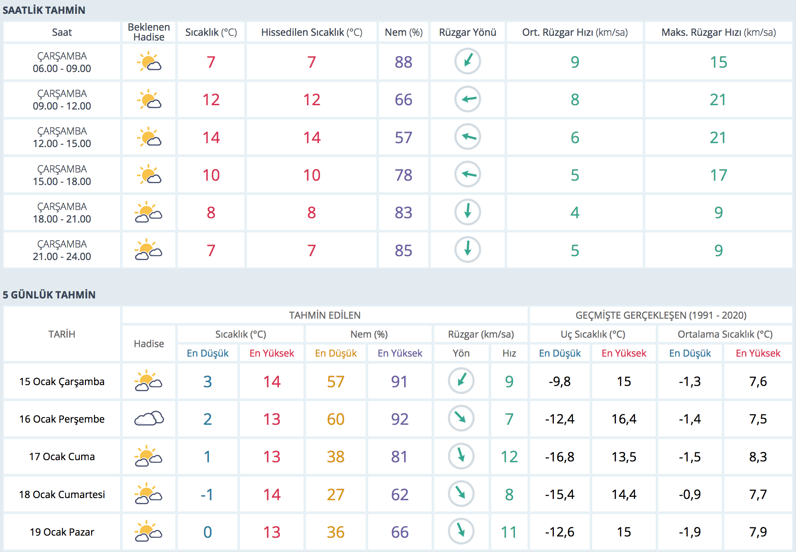Viewport: 796px width, 552px height.
Task: Click the TAHMİN EDİLEN group header
Action: pos(325,315)
